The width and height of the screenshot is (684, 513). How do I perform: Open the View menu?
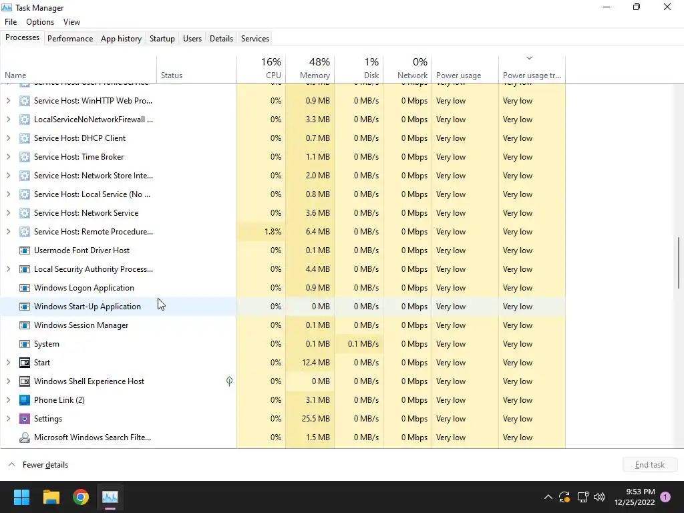71,22
